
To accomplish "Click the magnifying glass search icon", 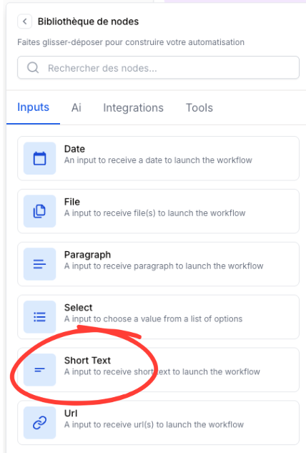I will pyautogui.click(x=33, y=67).
